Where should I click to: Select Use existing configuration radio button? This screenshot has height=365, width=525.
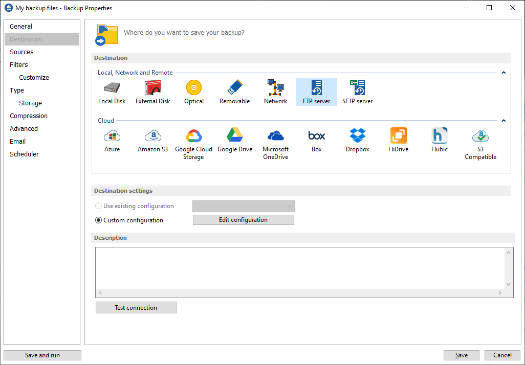(98, 206)
